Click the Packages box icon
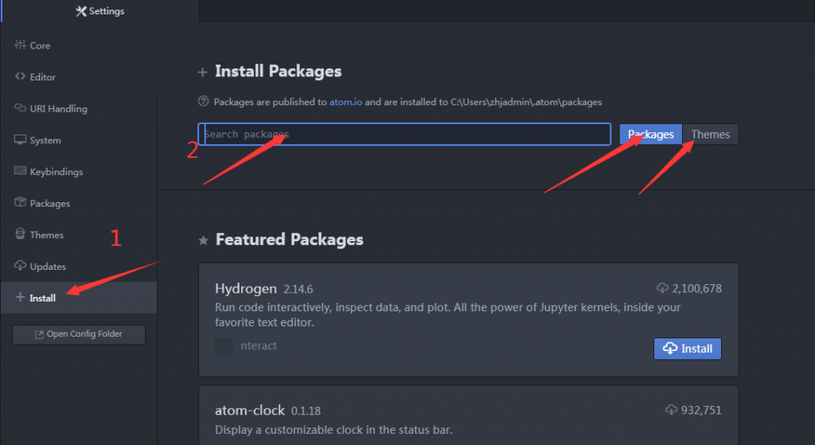Image resolution: width=815 pixels, height=445 pixels. [x=20, y=203]
